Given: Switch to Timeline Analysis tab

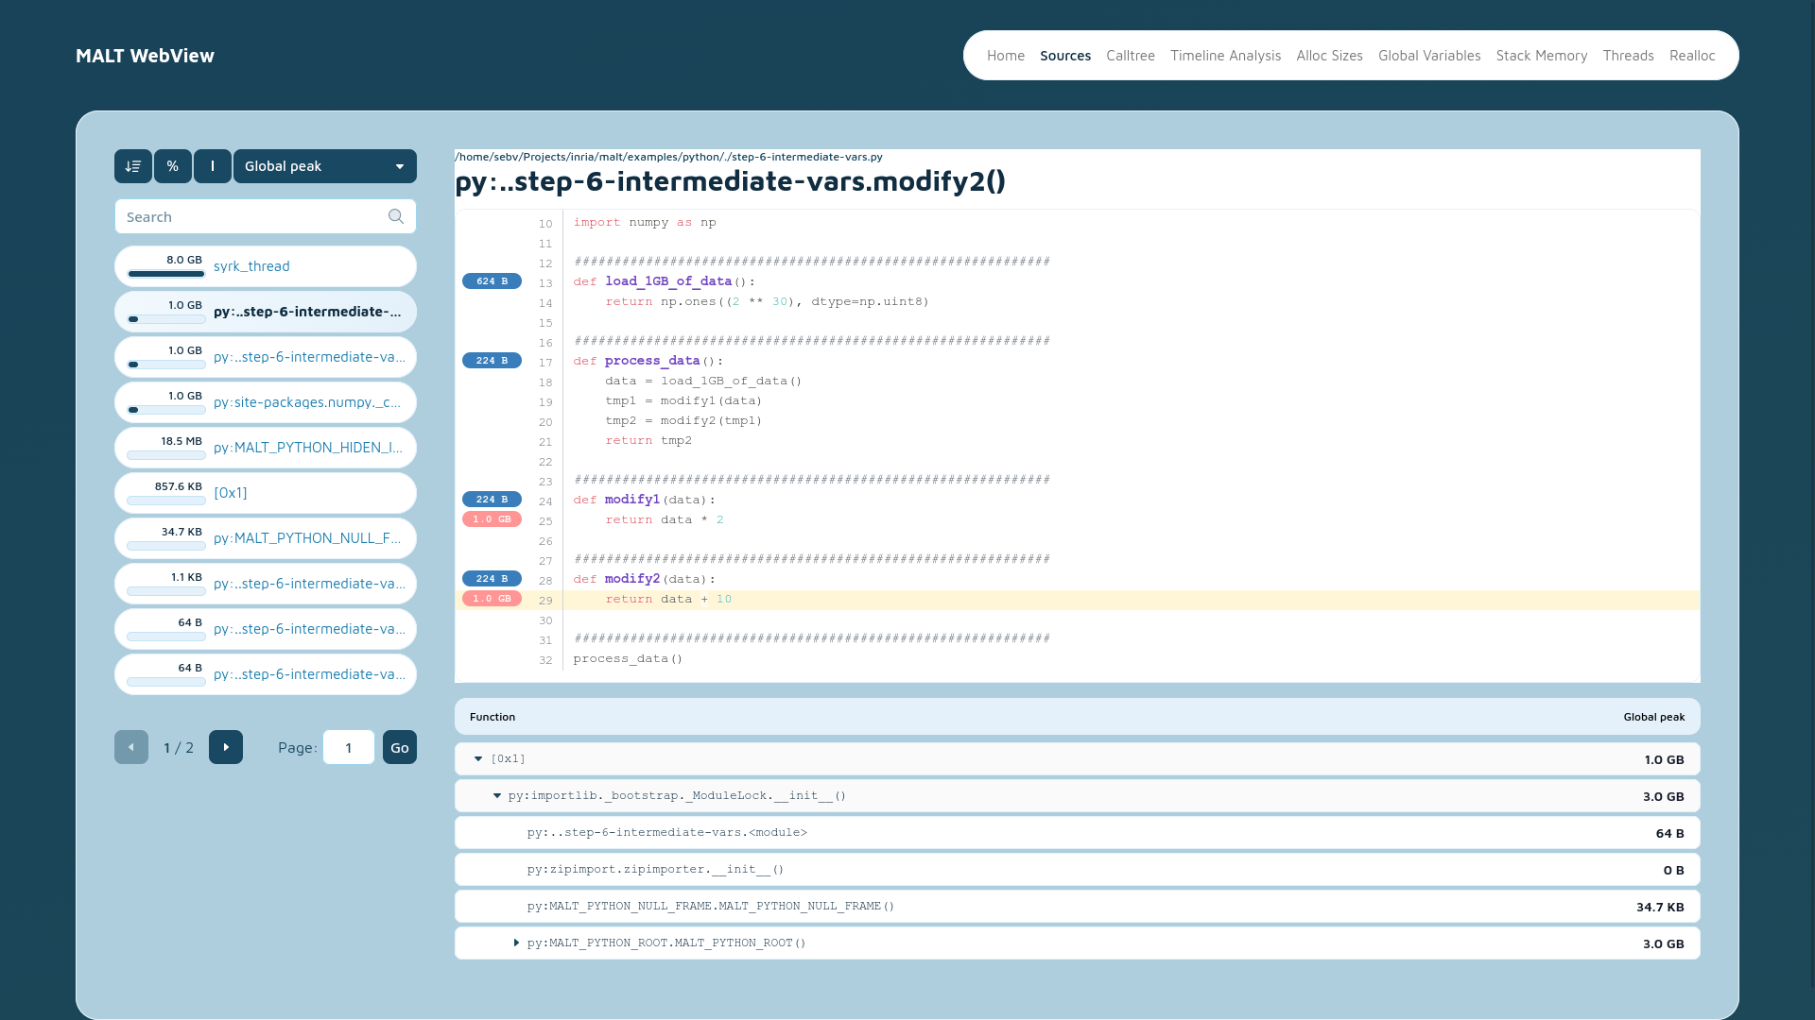Looking at the screenshot, I should (x=1225, y=56).
